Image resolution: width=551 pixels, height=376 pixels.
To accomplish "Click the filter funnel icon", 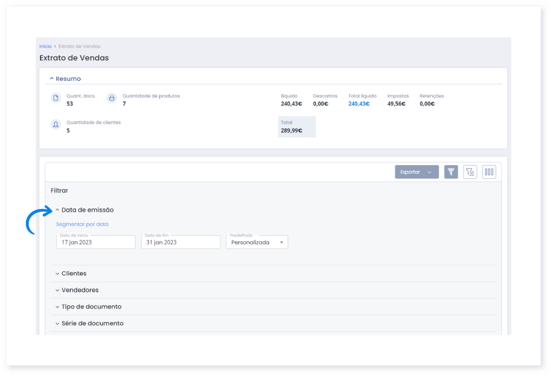I will [x=451, y=172].
